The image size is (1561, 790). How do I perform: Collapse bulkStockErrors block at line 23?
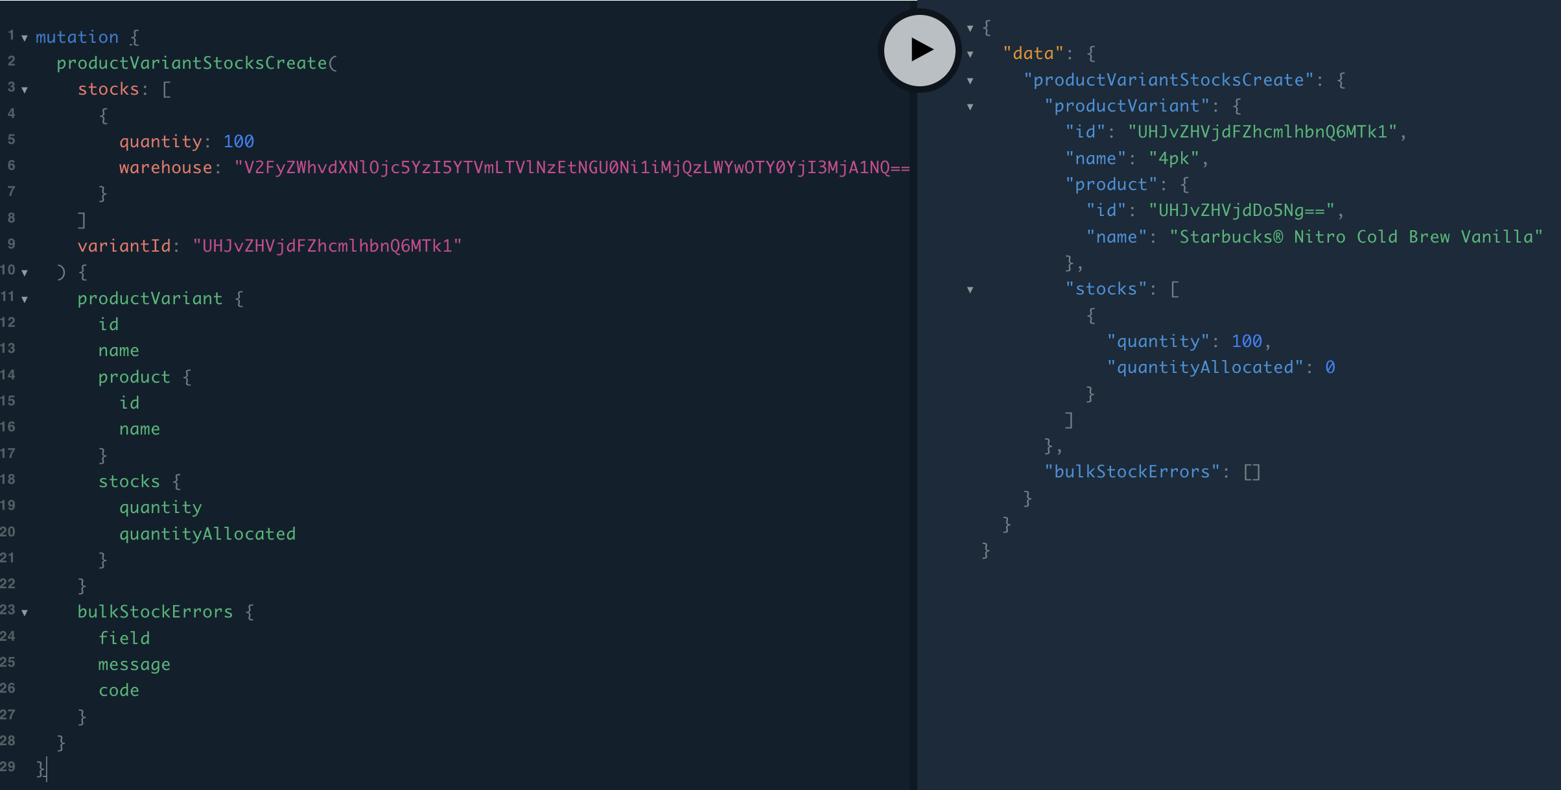(25, 612)
